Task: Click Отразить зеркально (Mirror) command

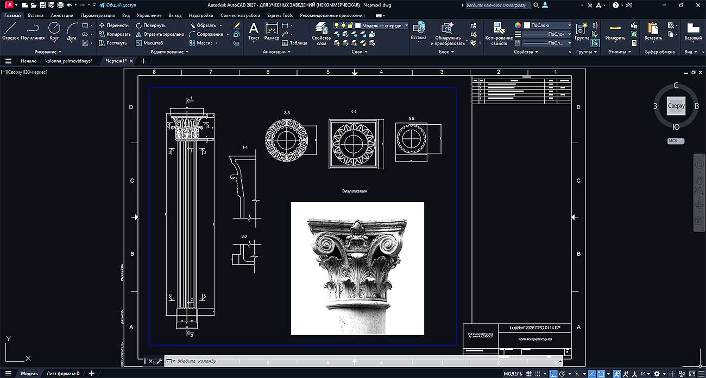Action: [160, 34]
